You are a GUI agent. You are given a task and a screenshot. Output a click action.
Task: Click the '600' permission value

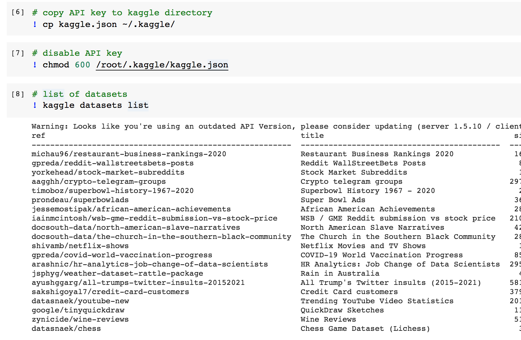coord(83,65)
